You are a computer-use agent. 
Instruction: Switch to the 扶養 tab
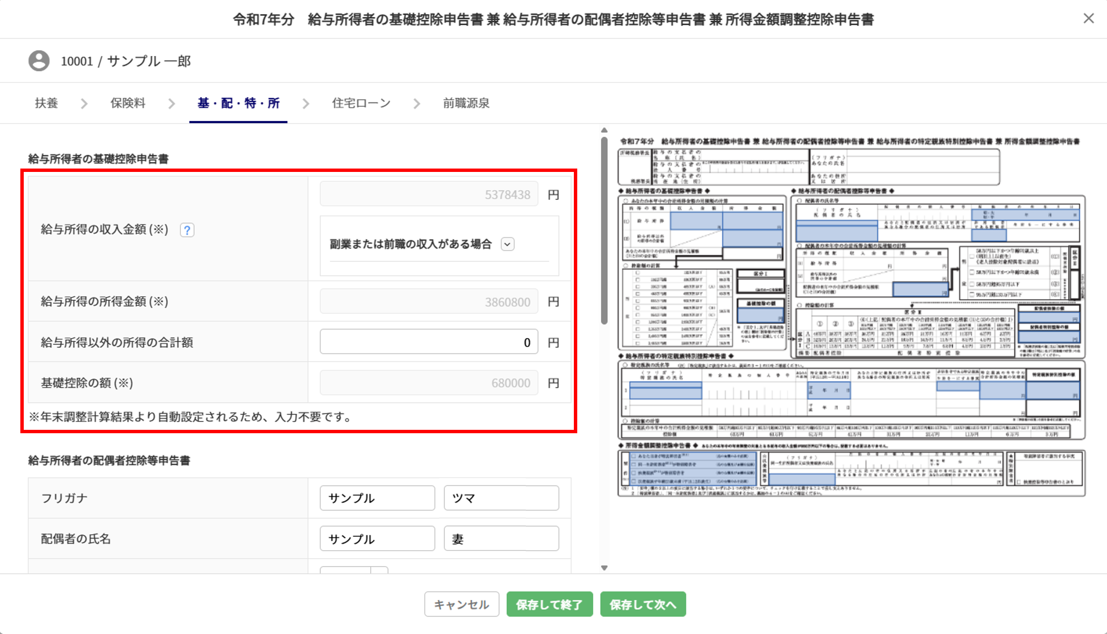46,103
